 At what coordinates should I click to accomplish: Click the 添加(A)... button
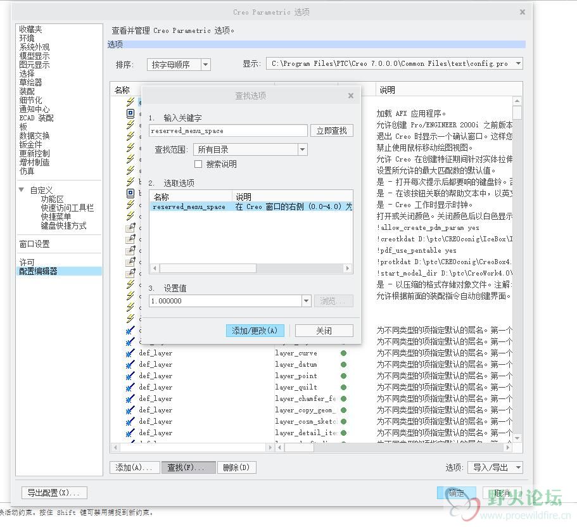pyautogui.click(x=134, y=467)
